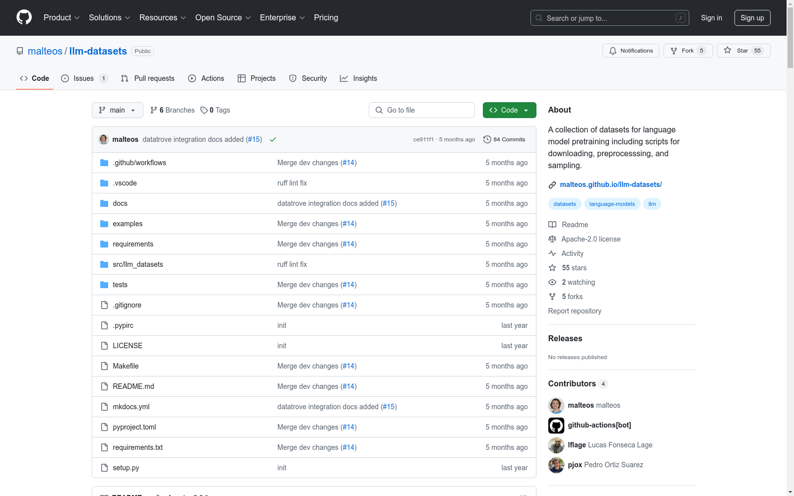Click lflage contributor avatar
Image resolution: width=794 pixels, height=496 pixels.
(556, 445)
